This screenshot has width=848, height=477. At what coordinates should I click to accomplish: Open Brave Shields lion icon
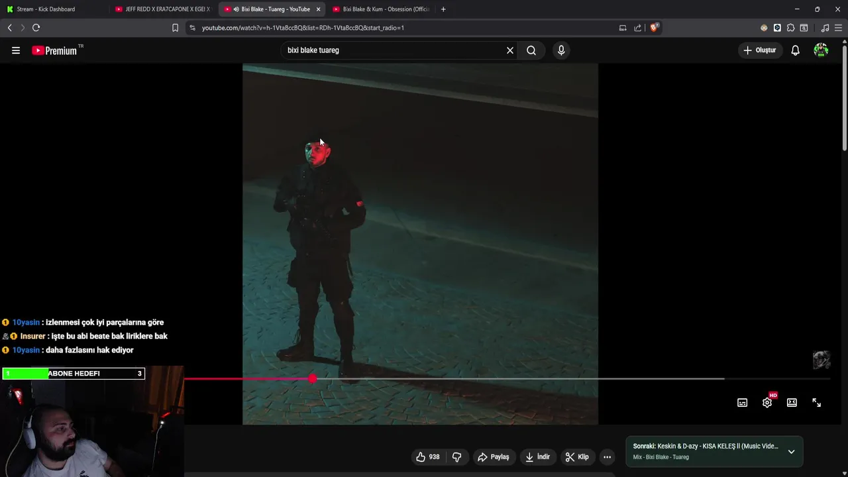(x=654, y=28)
